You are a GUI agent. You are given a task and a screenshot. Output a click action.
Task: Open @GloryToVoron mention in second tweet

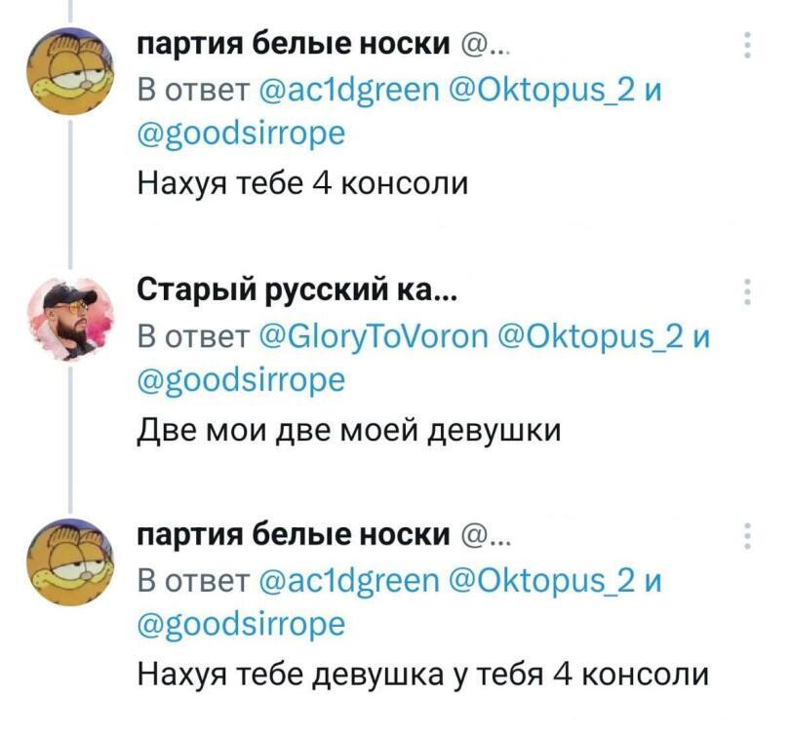[x=374, y=337]
